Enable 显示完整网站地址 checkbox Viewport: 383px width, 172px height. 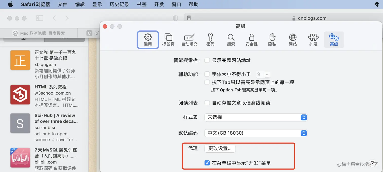(207, 60)
